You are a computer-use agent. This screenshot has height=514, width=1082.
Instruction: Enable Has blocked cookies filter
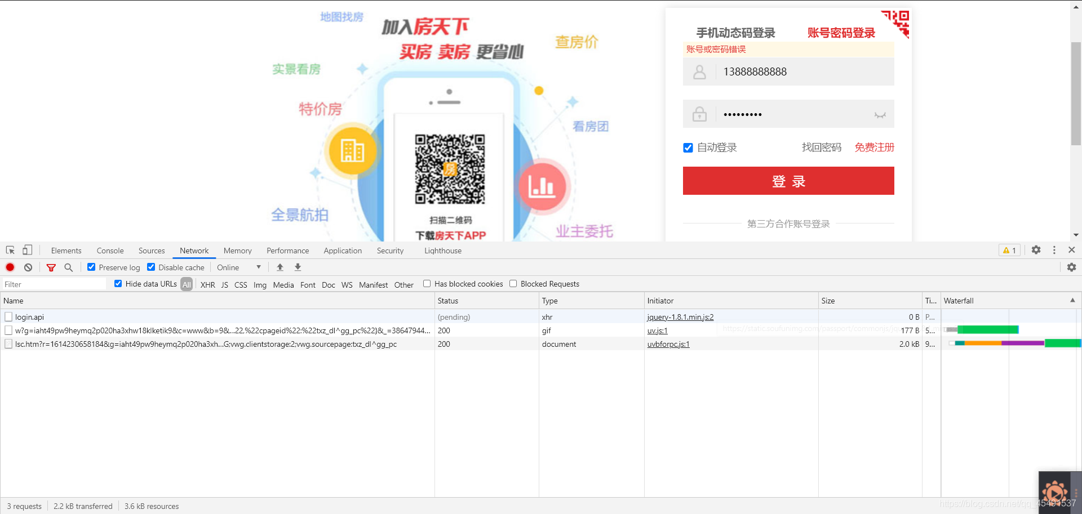pos(427,284)
